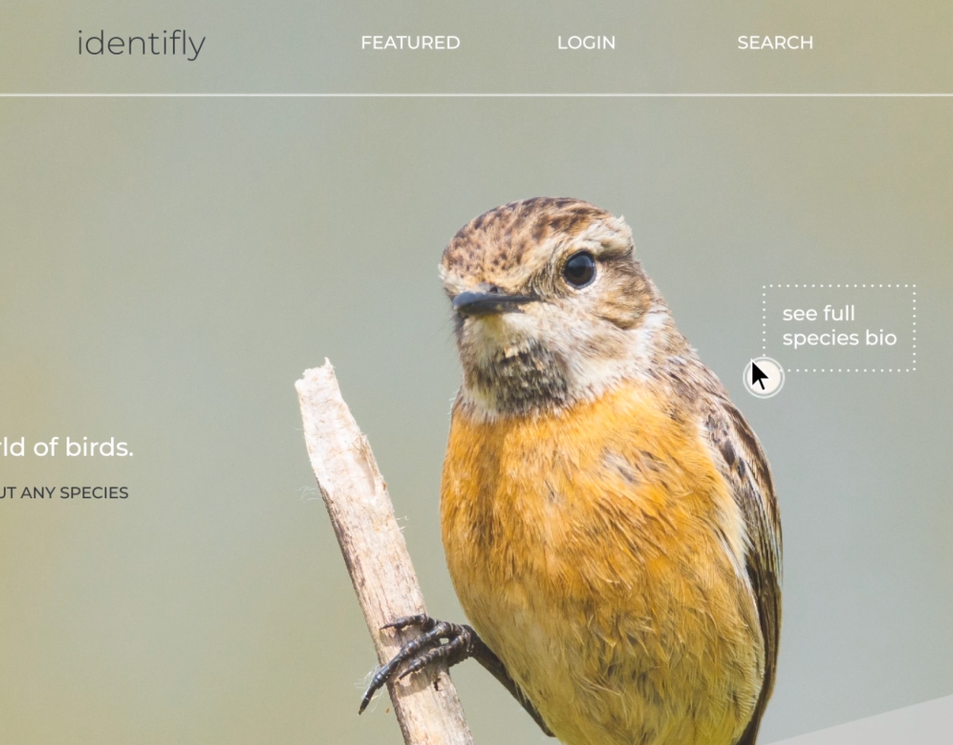The width and height of the screenshot is (953, 745).
Task: Click the identifly logo
Action: [x=141, y=43]
